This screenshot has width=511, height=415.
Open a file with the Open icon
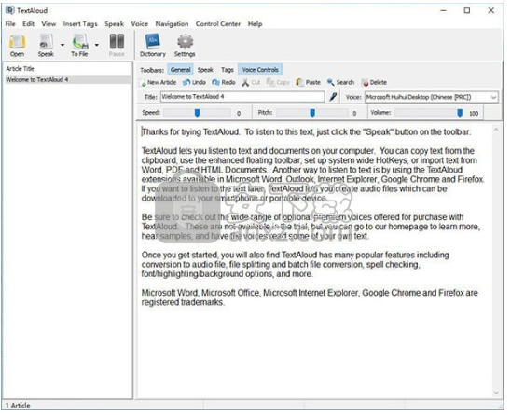click(x=17, y=45)
